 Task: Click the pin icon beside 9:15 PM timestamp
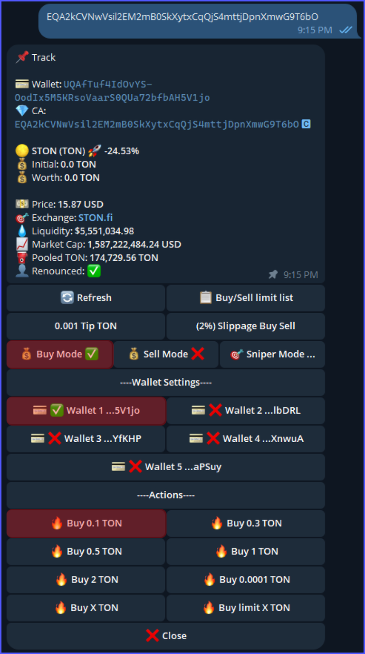[273, 275]
